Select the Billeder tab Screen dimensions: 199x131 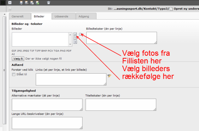click(x=41, y=16)
